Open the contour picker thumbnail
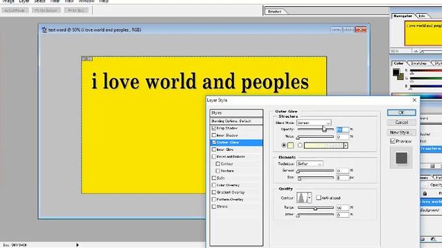442x248 pixels. [302, 198]
